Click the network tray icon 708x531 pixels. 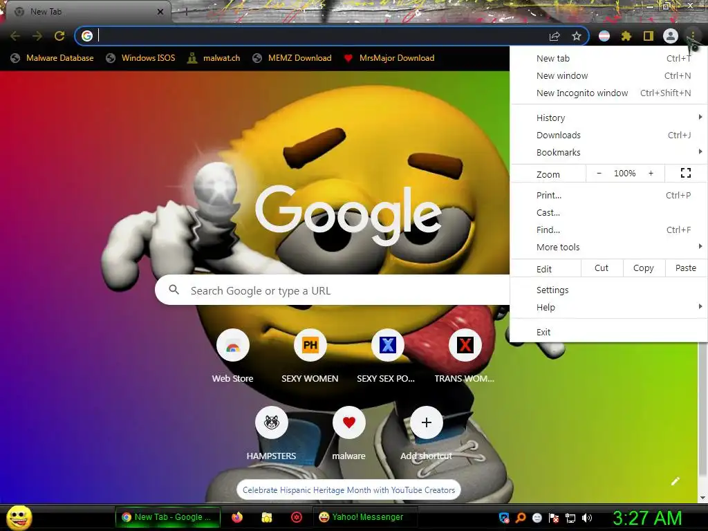[570, 517]
